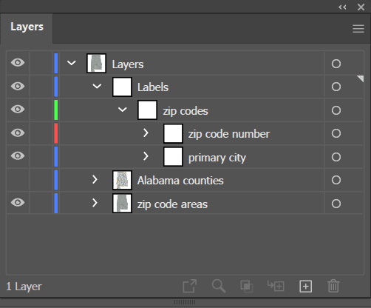The image size is (371, 308).
Task: Click the Delete Selection trash icon
Action: click(333, 286)
